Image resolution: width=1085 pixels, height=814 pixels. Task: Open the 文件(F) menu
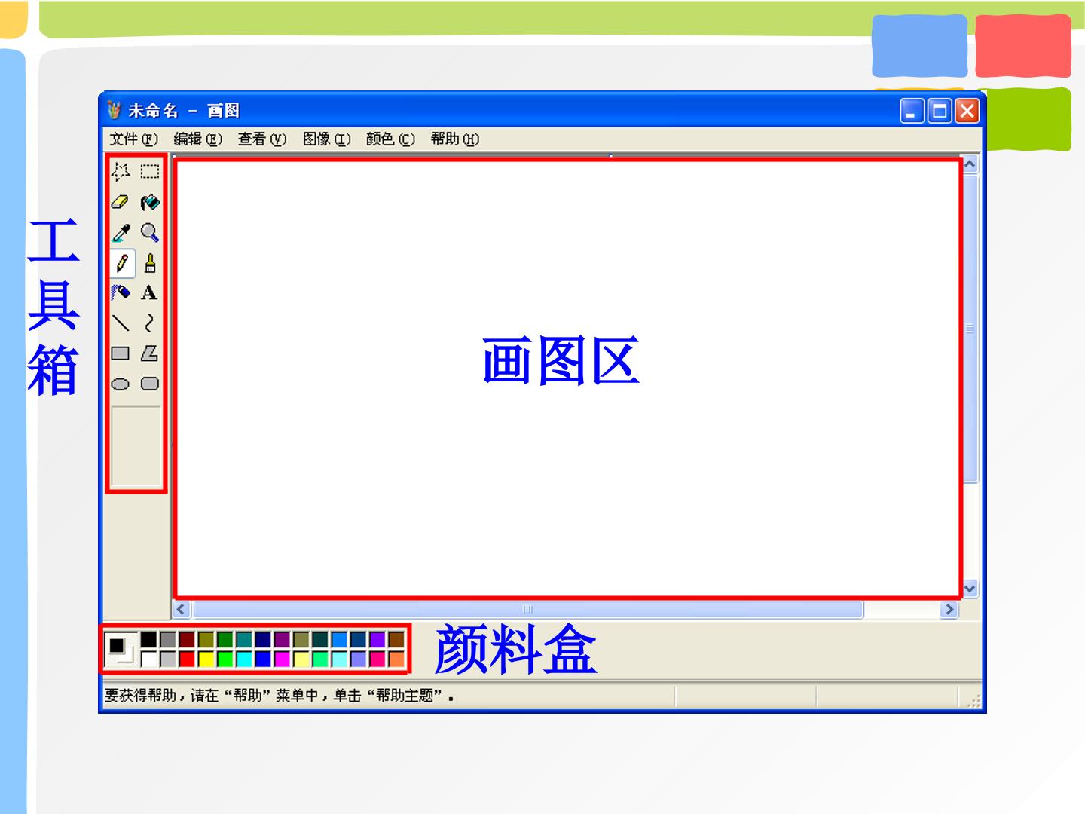pyautogui.click(x=133, y=139)
